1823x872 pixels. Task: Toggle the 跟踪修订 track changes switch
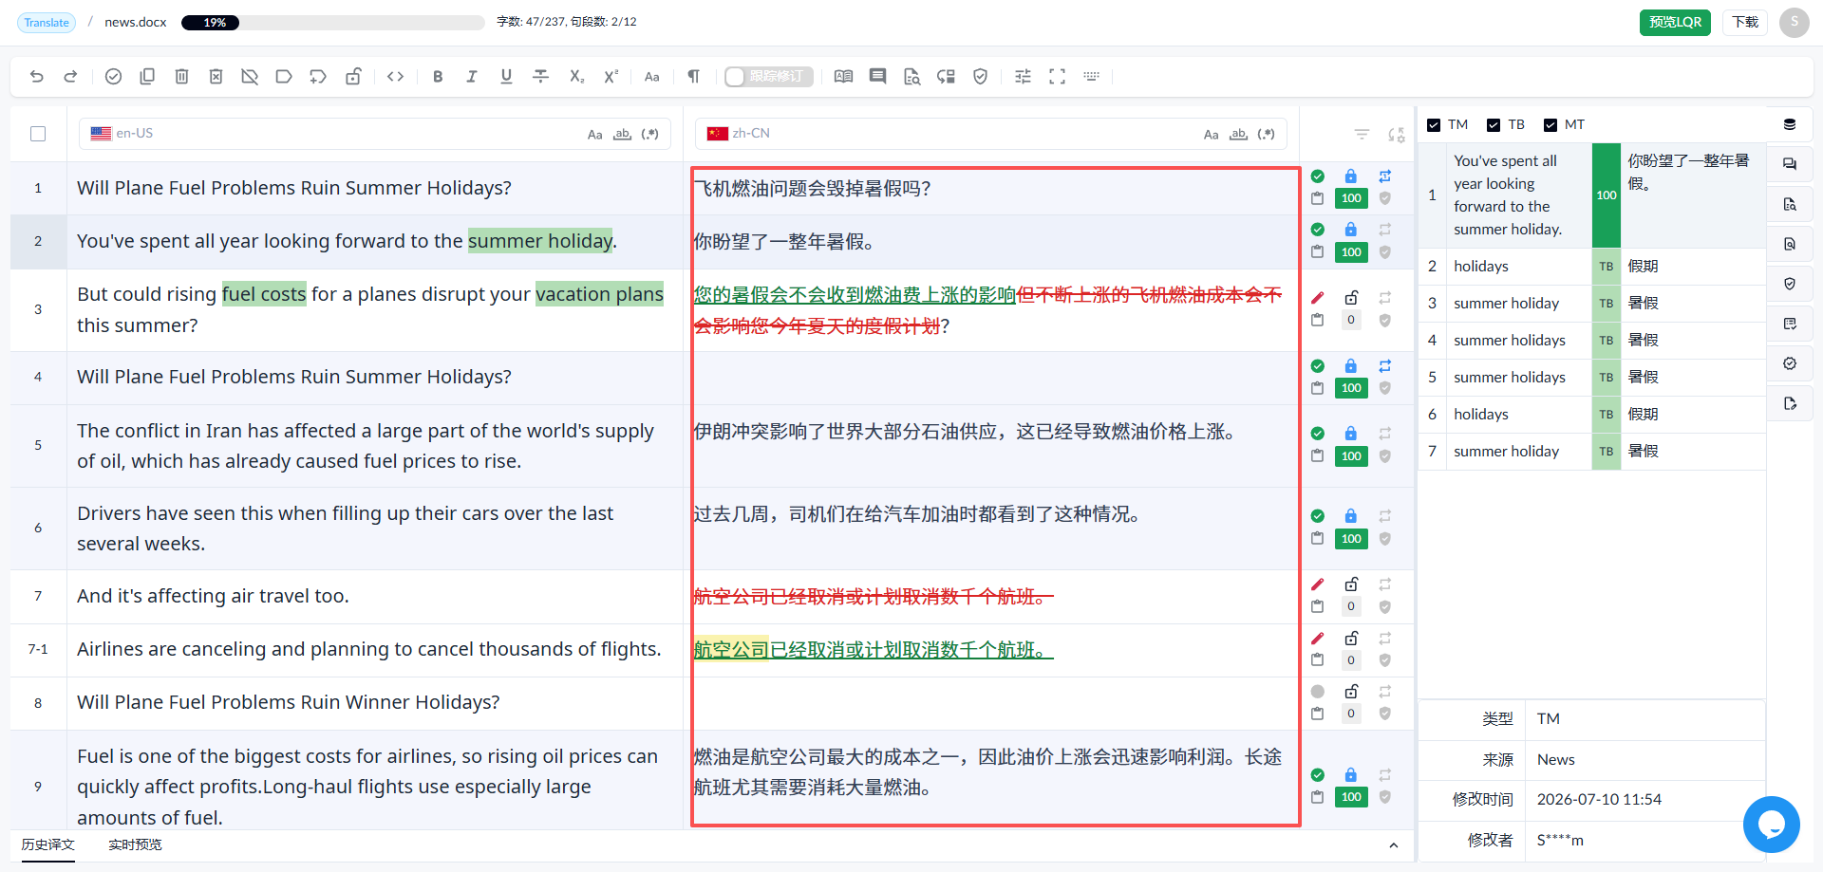coord(768,77)
